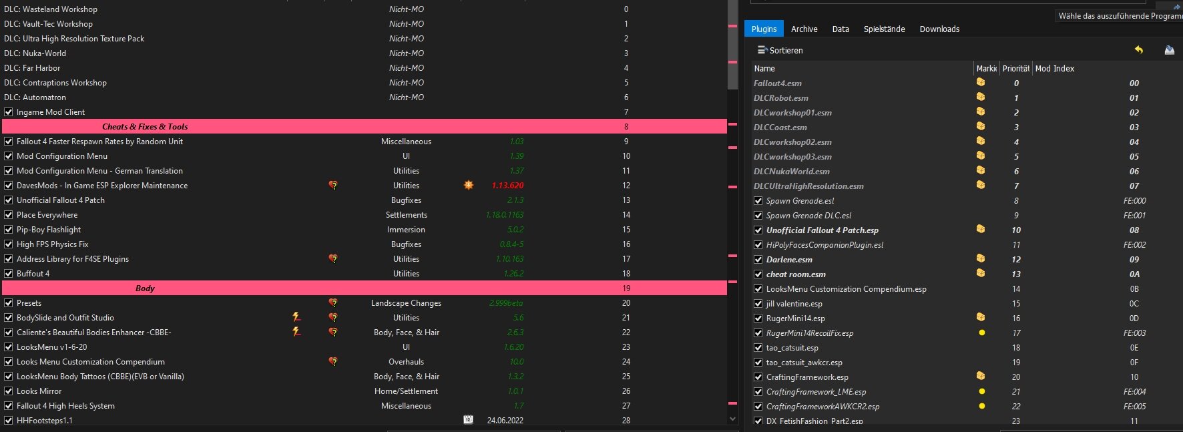The height and width of the screenshot is (432, 1183).
Task: Sort plugins by the Name column header
Action: tap(862, 68)
